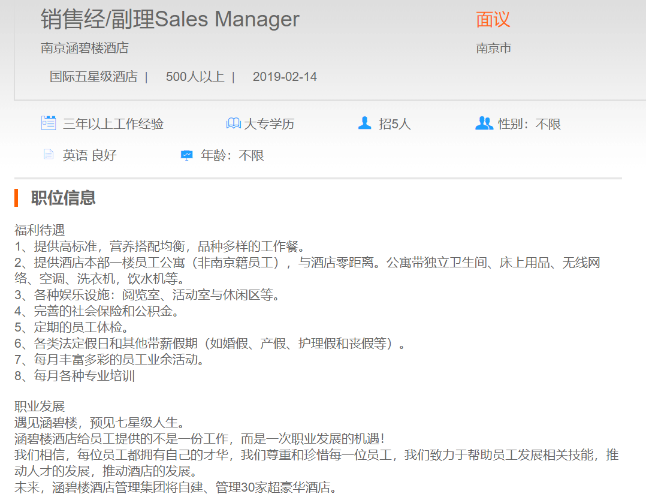Click the orange 面议 salary text
The image size is (646, 494).
pyautogui.click(x=493, y=19)
